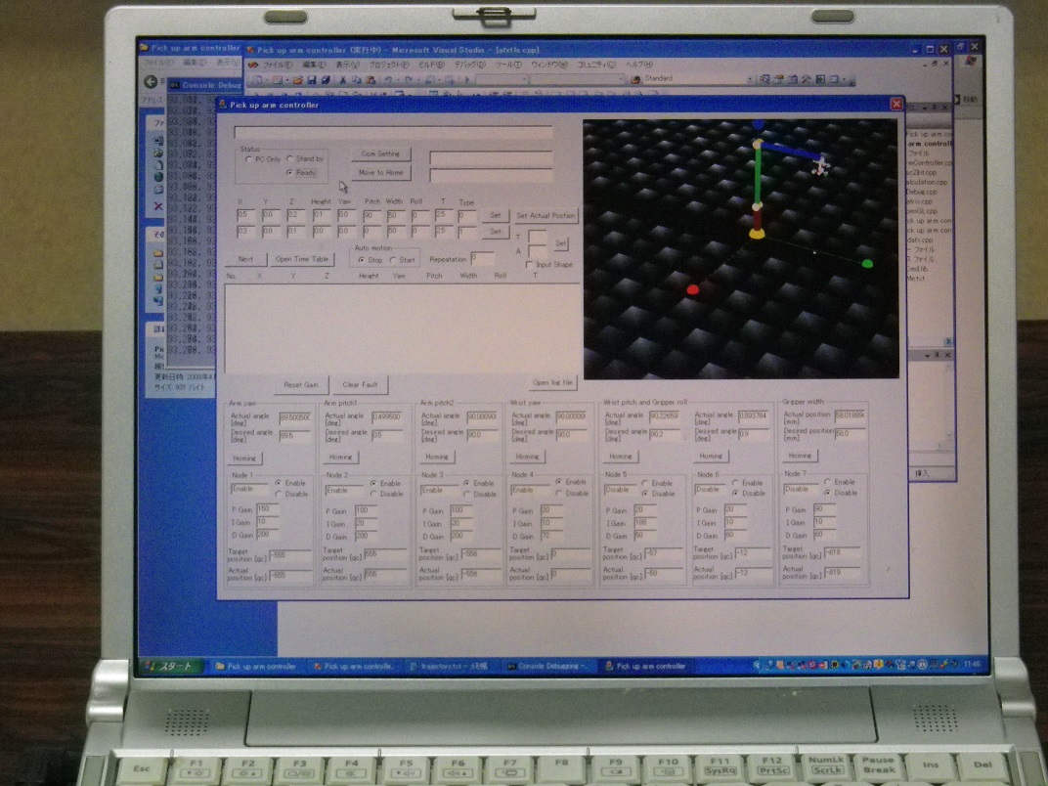The image size is (1048, 786).
Task: Select the PC Only status radio button
Action: (248, 159)
